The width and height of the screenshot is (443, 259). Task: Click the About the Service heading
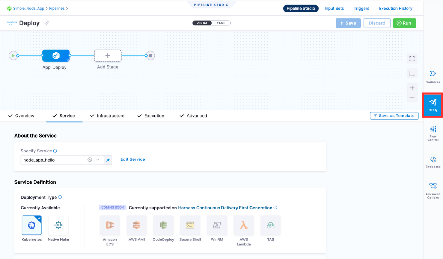pos(35,136)
